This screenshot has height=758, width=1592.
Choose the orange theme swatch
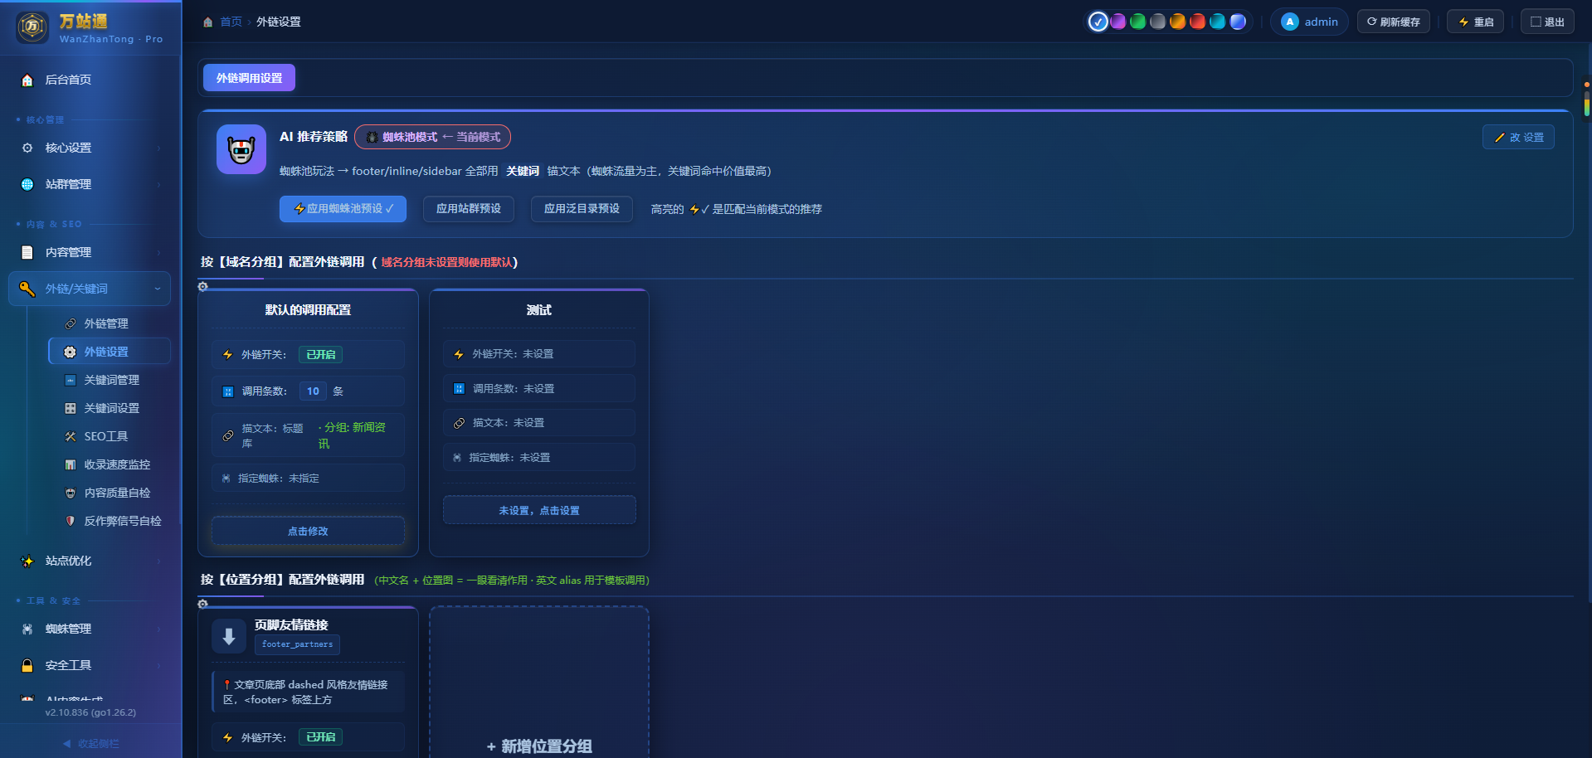tap(1177, 22)
